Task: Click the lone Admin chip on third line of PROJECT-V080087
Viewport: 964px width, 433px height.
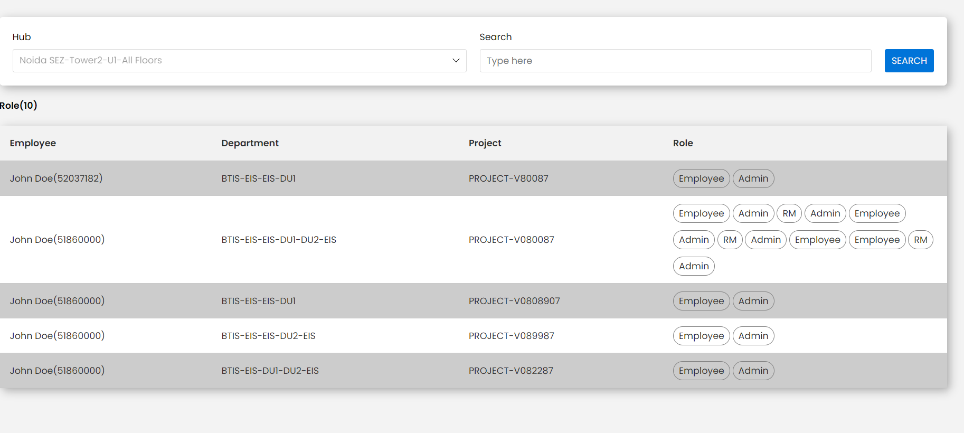Action: [x=694, y=266]
